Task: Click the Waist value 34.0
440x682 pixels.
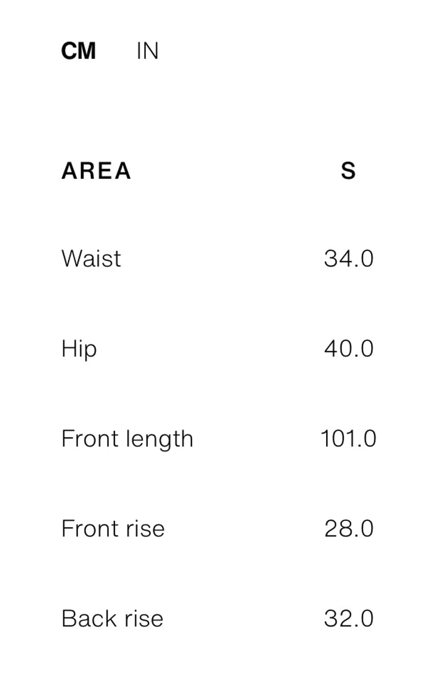Action: pos(349,259)
